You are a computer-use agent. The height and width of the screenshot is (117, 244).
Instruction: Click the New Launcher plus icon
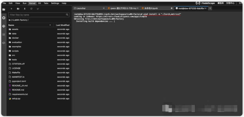(11, 9)
